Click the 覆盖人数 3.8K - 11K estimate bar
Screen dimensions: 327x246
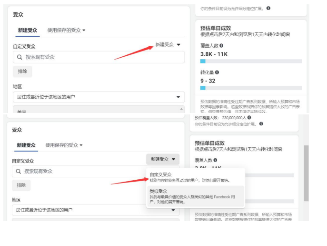[x=251, y=61]
